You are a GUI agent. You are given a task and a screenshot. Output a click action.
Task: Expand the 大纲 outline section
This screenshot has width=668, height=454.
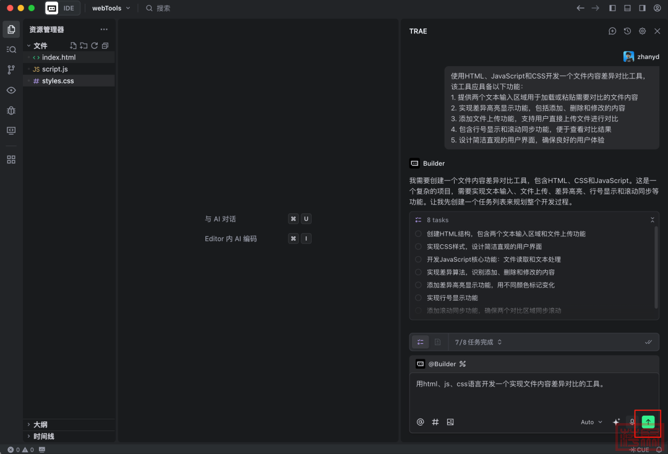pos(40,424)
